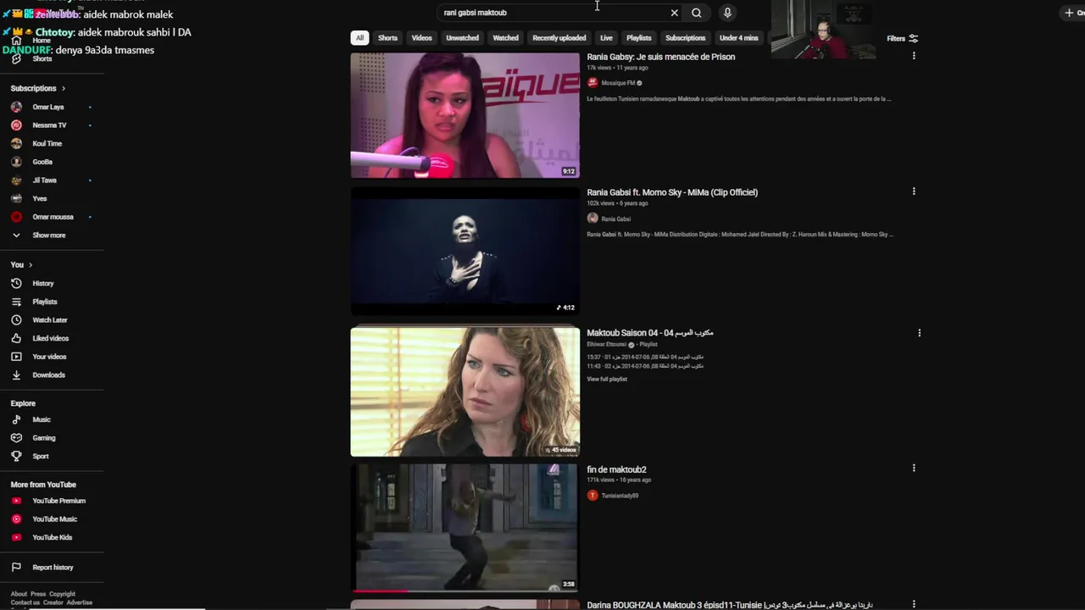Open Mosaique FM channel name
Screen dimensions: 1085x610
click(x=618, y=83)
